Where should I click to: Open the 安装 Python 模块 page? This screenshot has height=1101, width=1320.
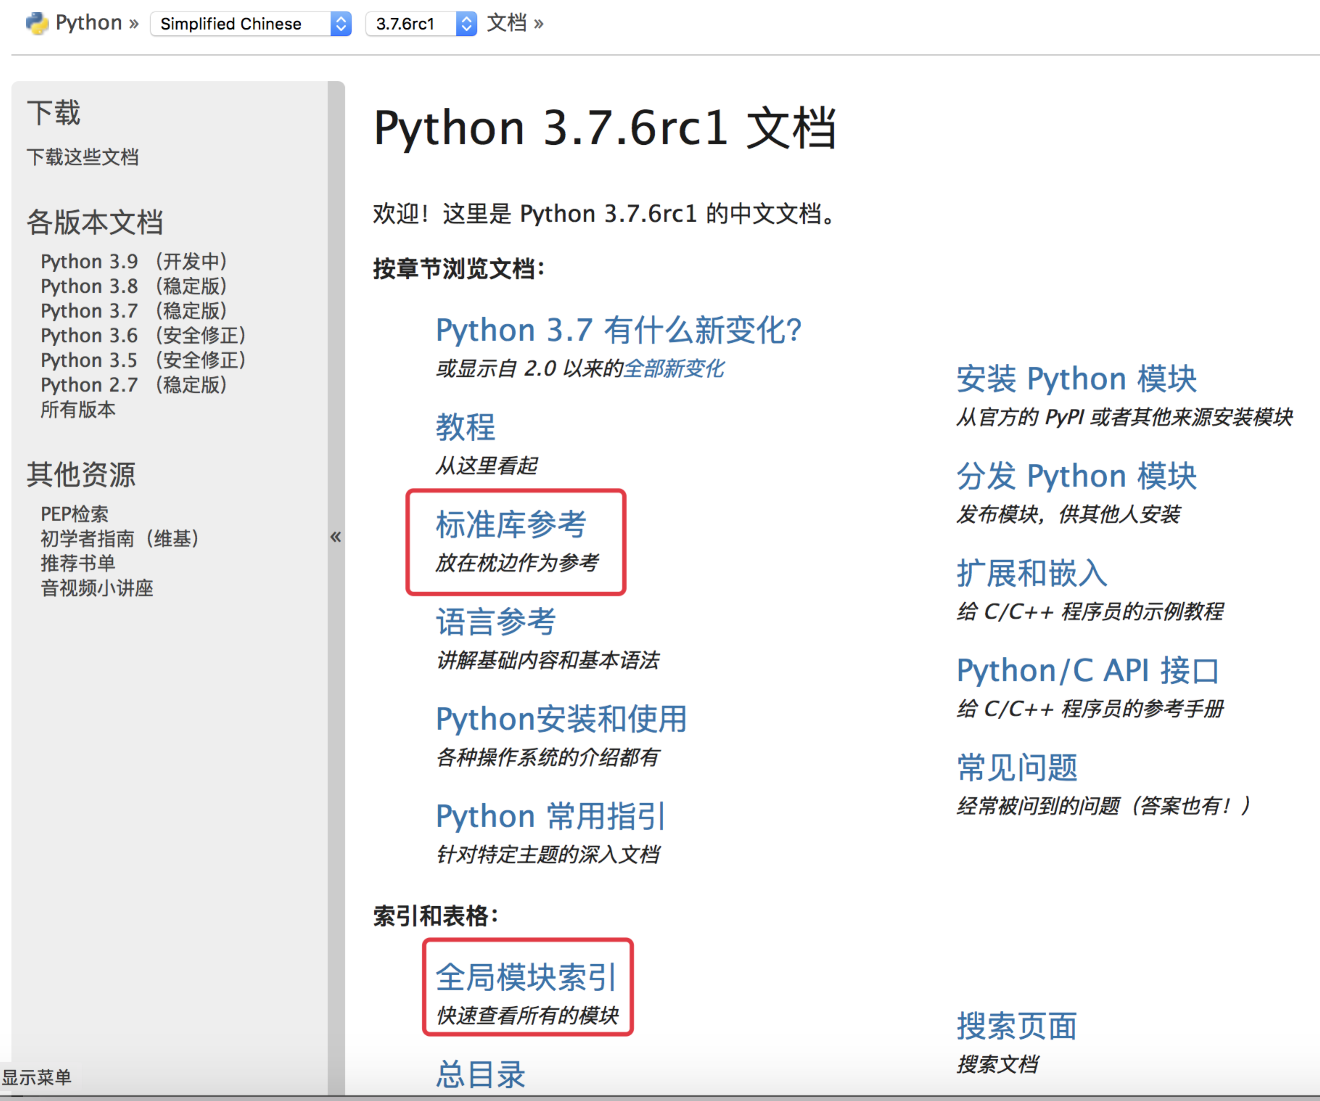click(x=1076, y=378)
